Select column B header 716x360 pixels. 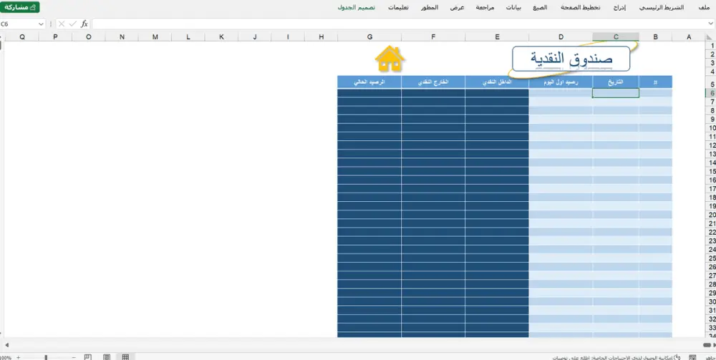coord(655,37)
